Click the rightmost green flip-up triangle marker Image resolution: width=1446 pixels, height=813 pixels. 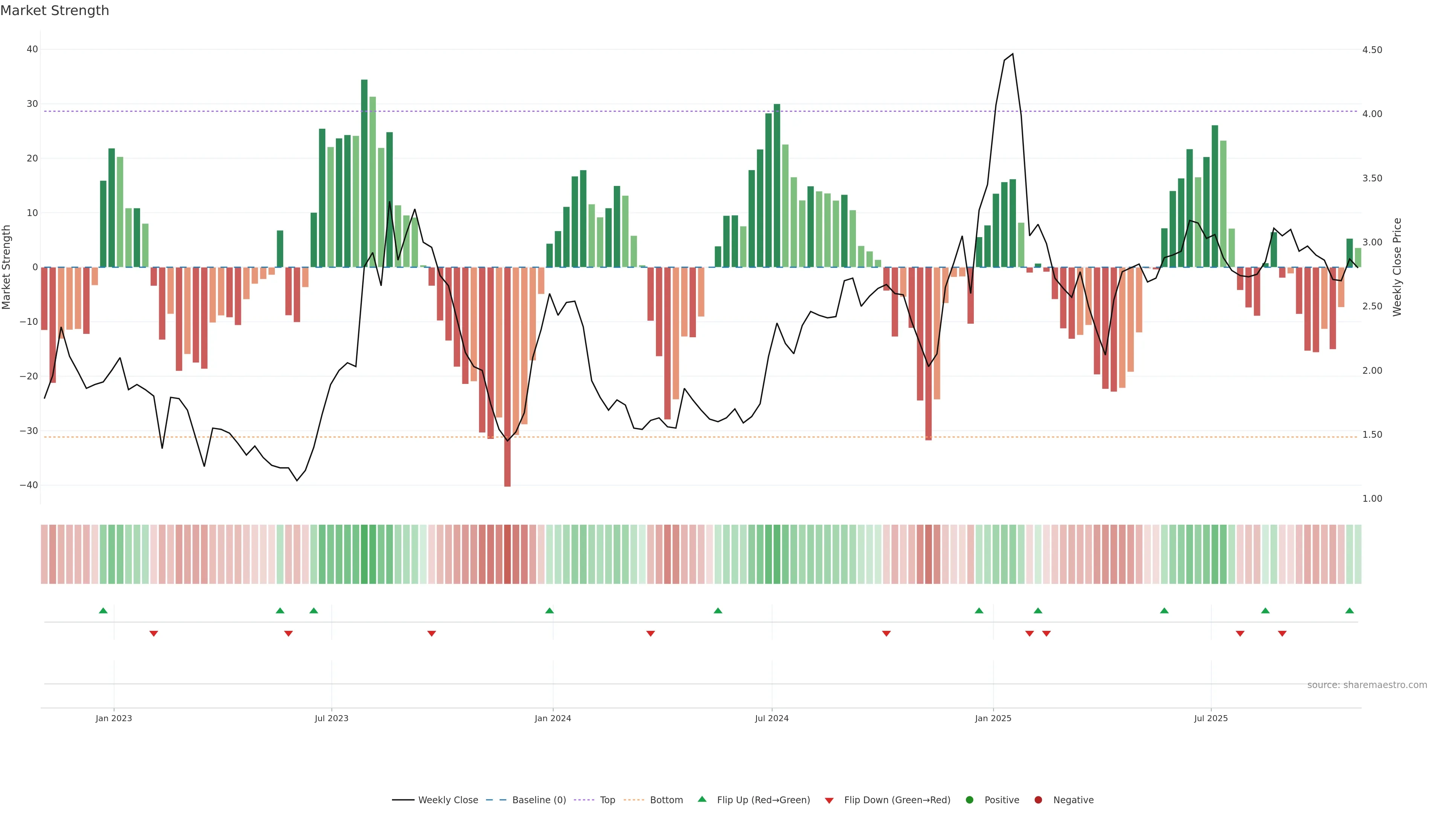(x=1350, y=611)
